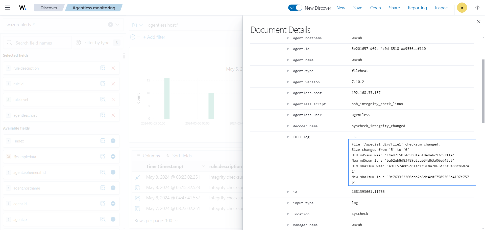Remove rule.description from selected fields

[113, 68]
